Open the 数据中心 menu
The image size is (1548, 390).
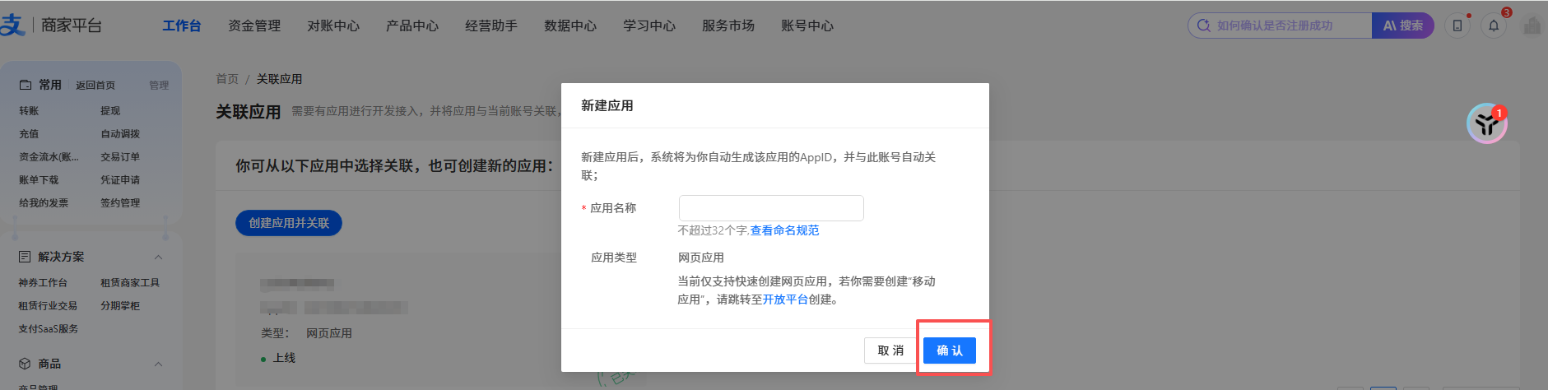(x=570, y=26)
